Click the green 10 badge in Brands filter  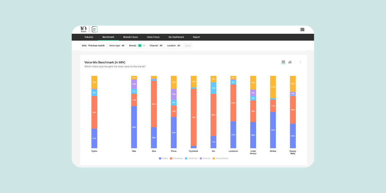click(140, 46)
